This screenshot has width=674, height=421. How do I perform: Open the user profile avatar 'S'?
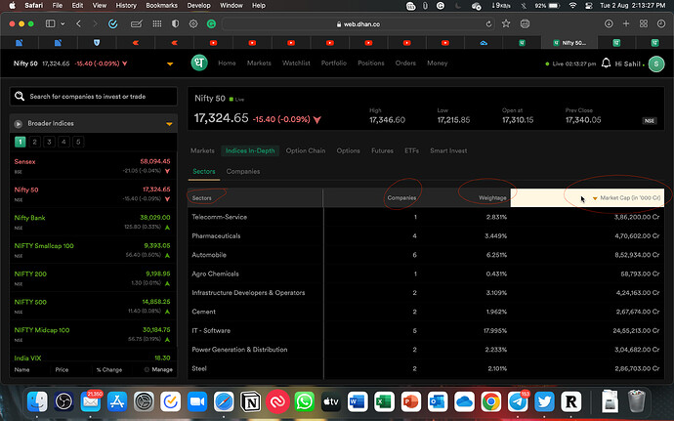(x=656, y=63)
